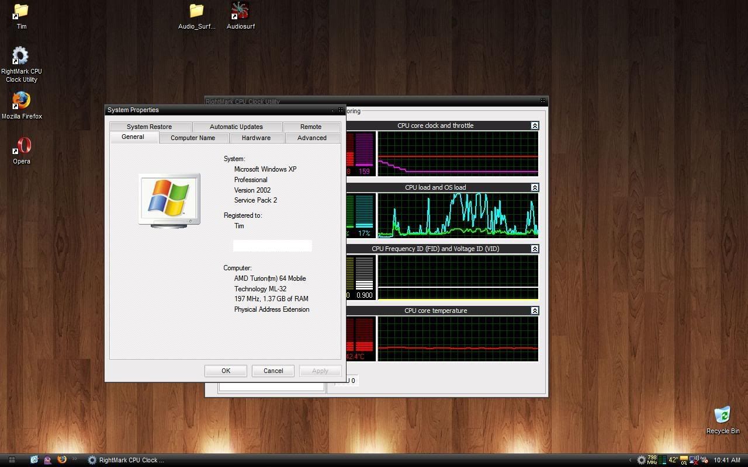The width and height of the screenshot is (748, 467).
Task: Click the "Microsoft Windows XP" text
Action: click(x=265, y=169)
